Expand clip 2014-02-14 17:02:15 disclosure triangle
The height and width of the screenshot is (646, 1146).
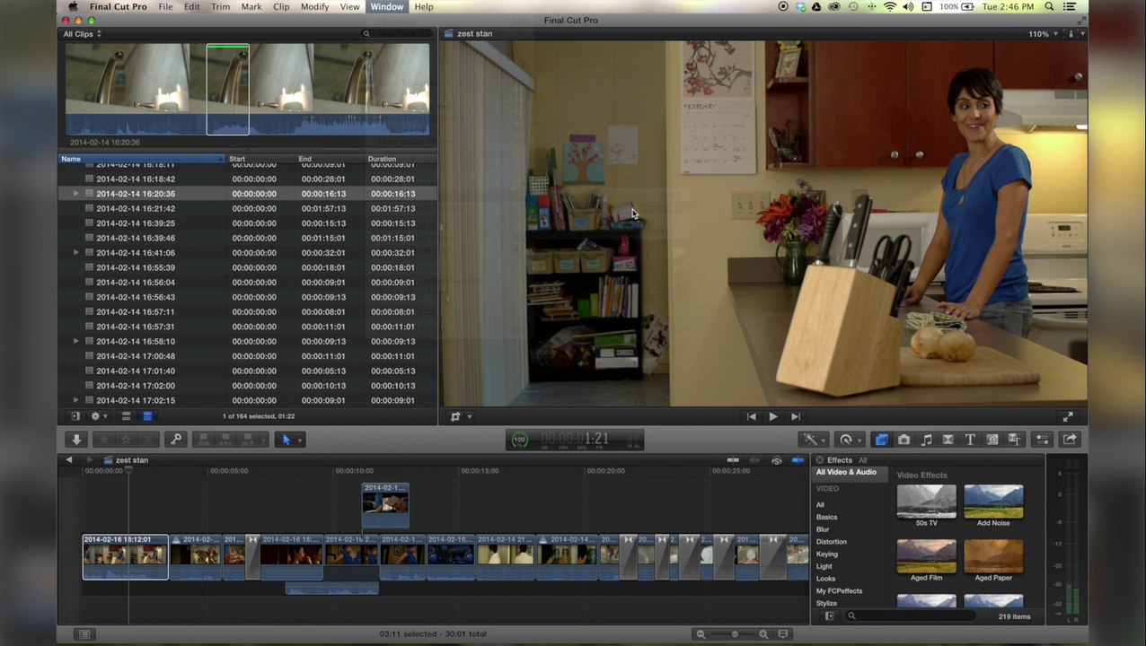[x=76, y=401]
